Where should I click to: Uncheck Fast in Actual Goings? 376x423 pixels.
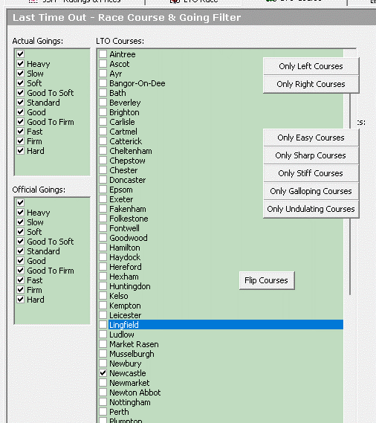[21, 132]
